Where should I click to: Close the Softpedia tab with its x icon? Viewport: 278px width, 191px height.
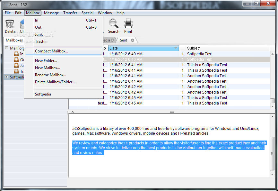coord(112,40)
